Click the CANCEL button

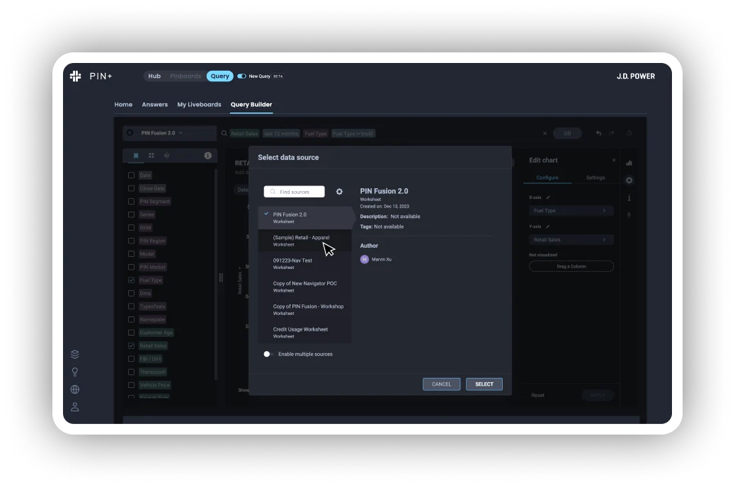point(442,384)
